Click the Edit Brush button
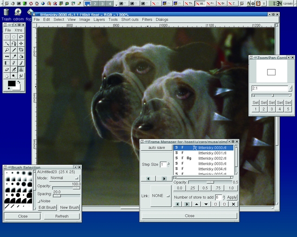The height and width of the screenshot is (237, 297). 47,207
